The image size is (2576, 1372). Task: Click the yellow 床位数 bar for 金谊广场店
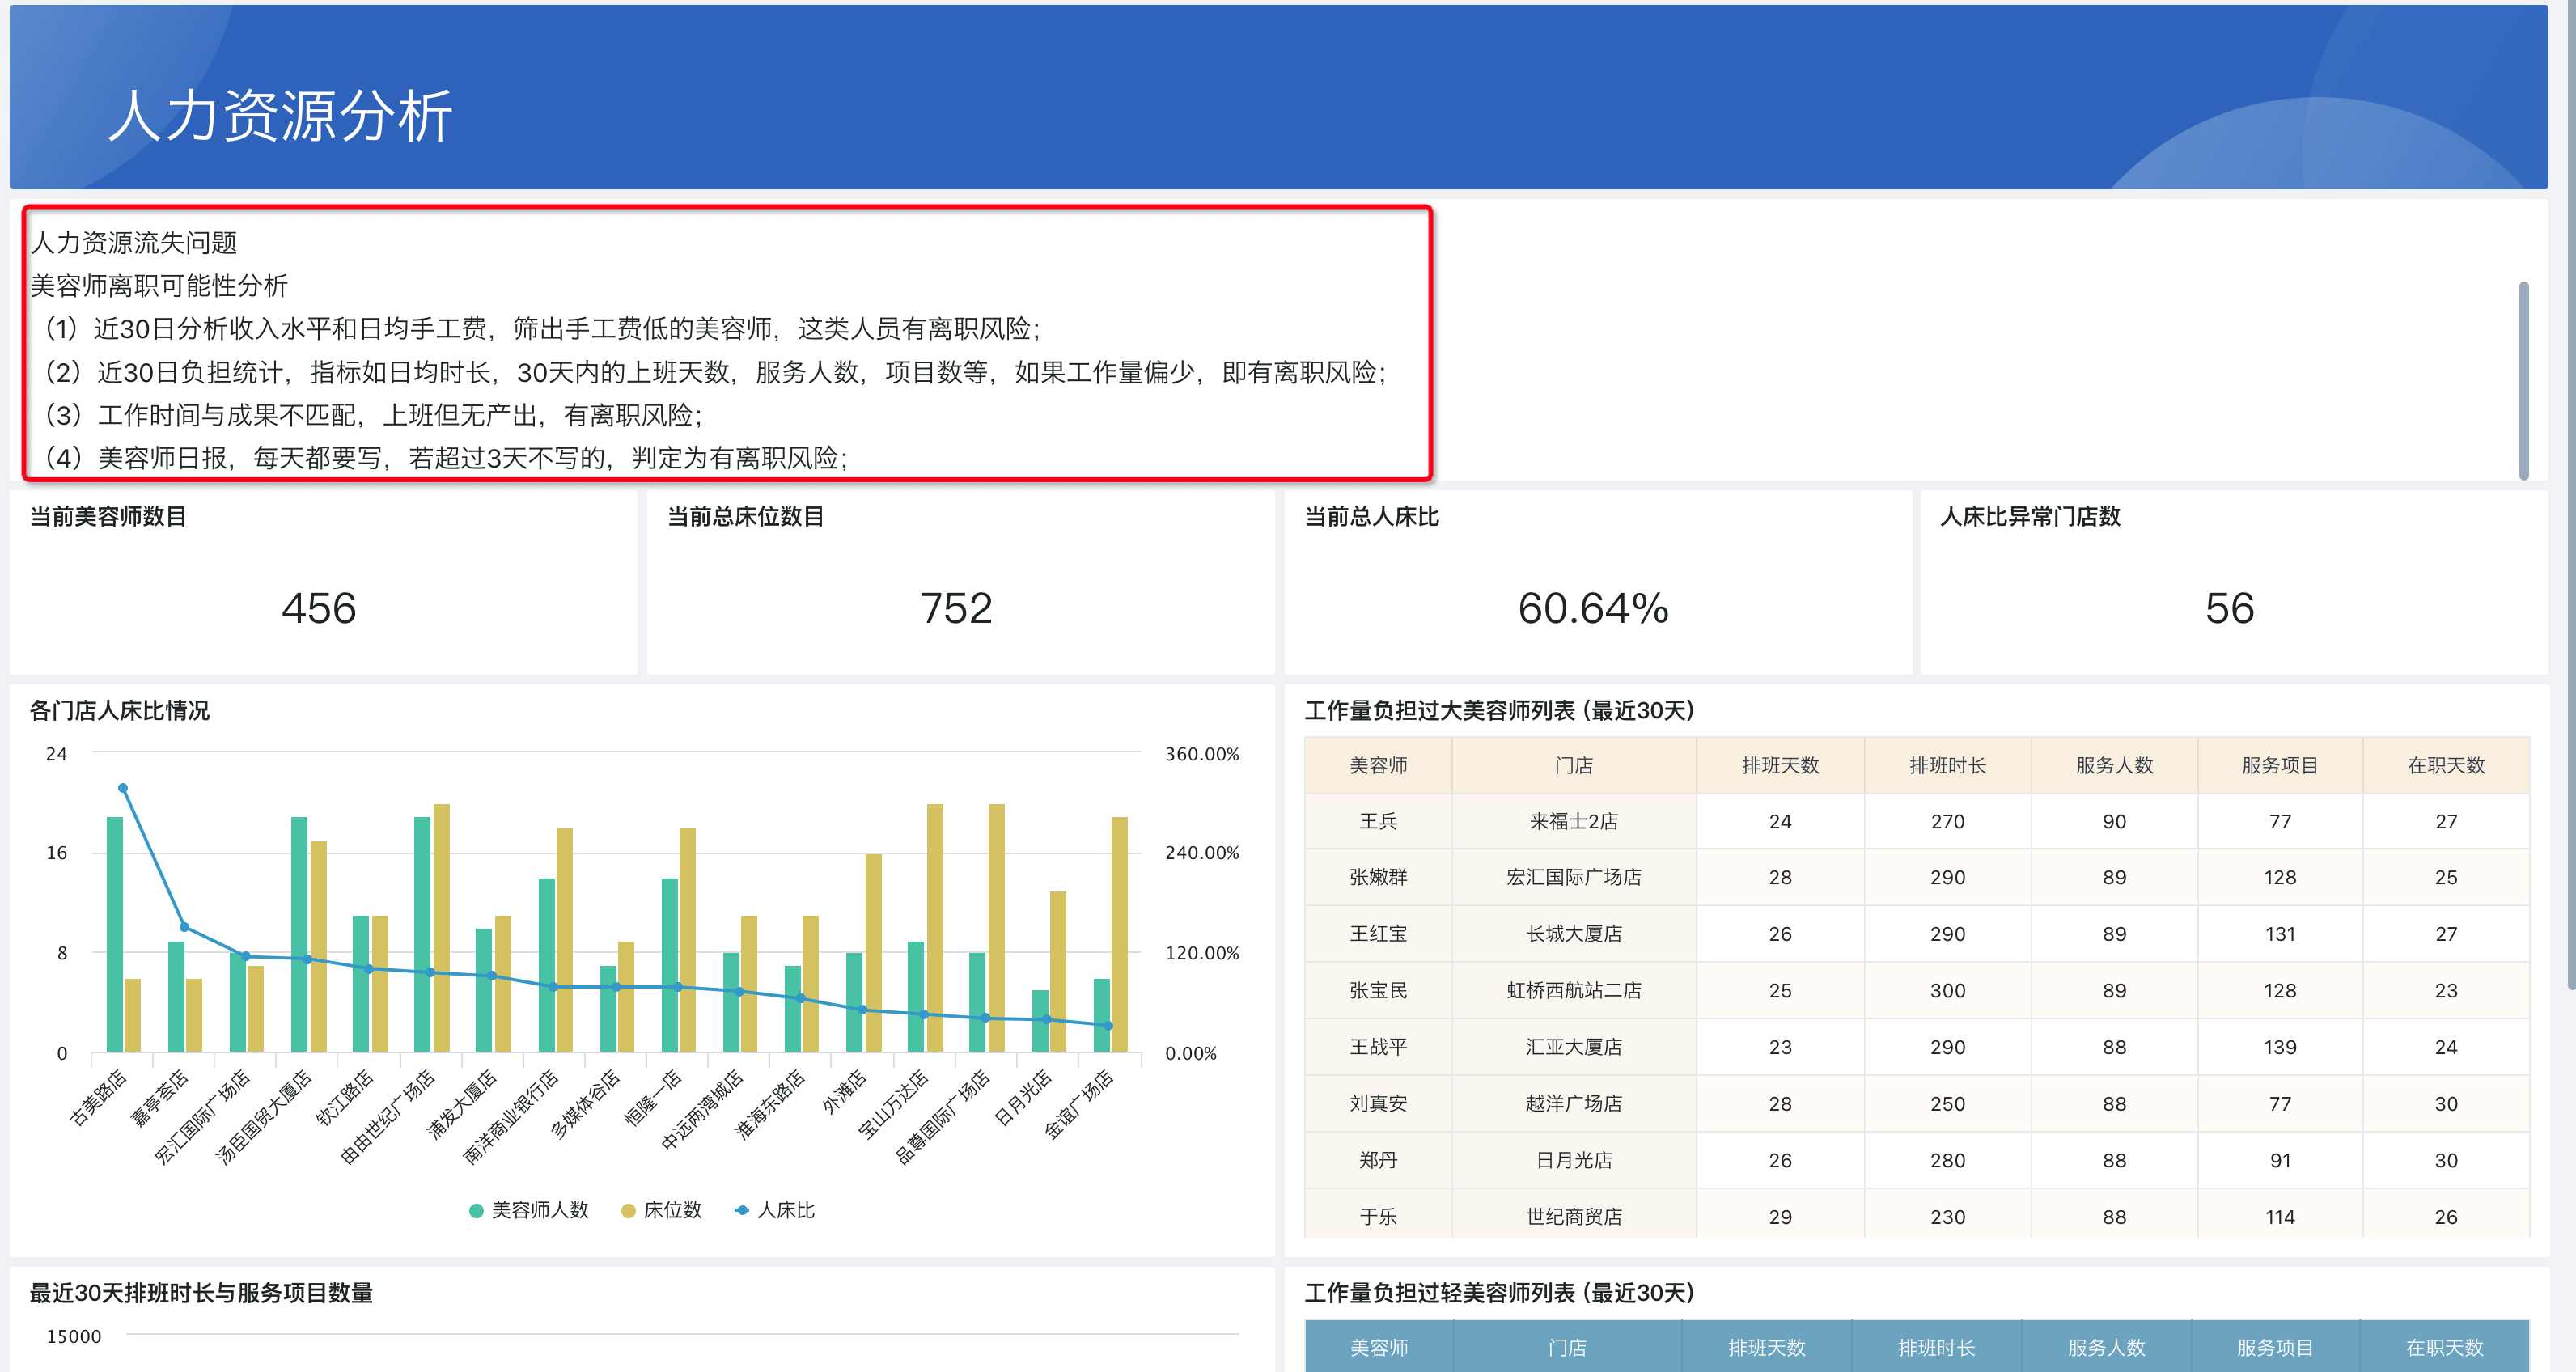[1119, 934]
